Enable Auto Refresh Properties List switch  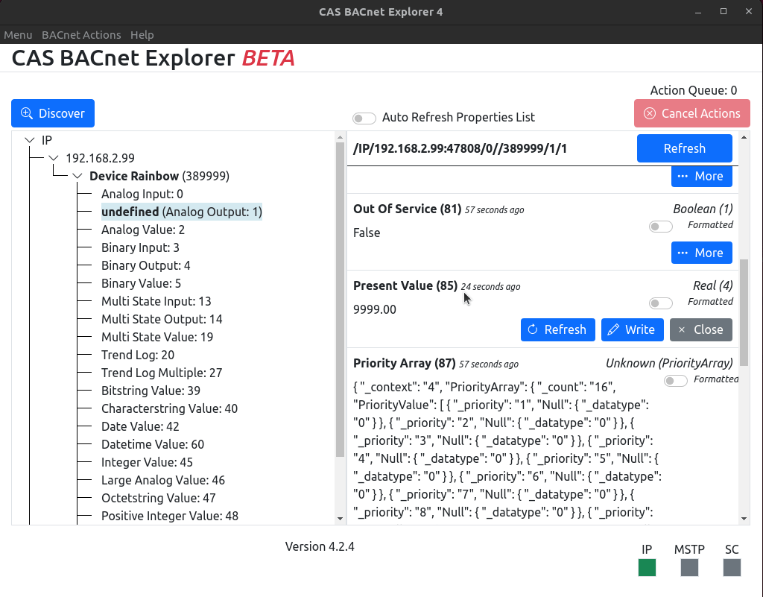364,119
